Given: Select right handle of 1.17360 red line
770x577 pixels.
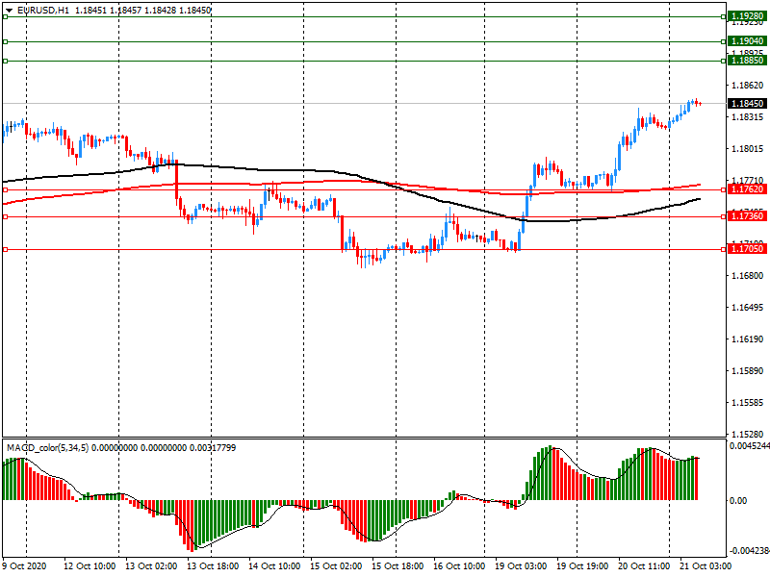Looking at the screenshot, I should pyautogui.click(x=724, y=217).
